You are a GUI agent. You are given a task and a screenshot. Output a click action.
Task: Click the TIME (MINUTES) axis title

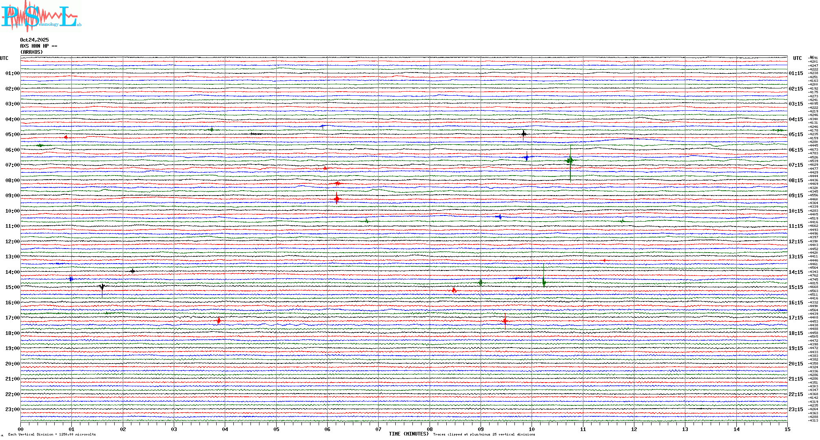[x=409, y=434]
